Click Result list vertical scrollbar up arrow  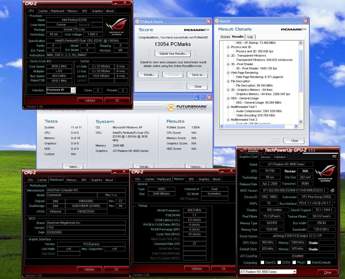click(300, 43)
